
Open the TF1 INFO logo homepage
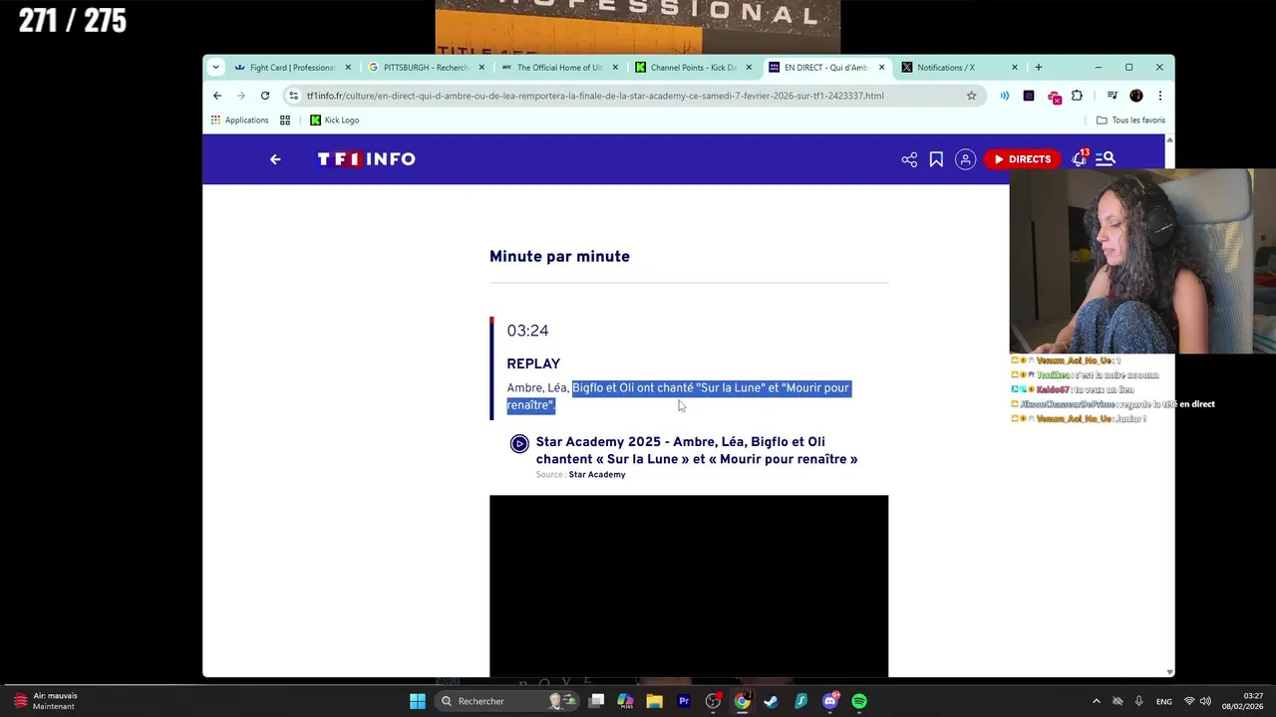tap(366, 159)
